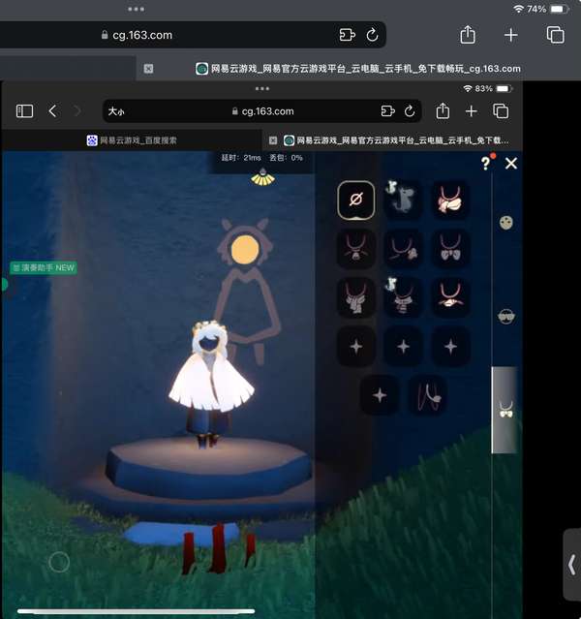
Task: Select the no-necklace empty slot icon
Action: (356, 200)
